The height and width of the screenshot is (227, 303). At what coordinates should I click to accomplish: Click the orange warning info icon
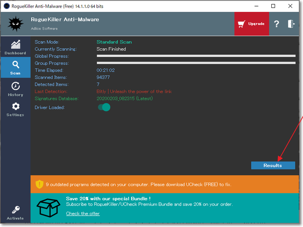[40, 183]
